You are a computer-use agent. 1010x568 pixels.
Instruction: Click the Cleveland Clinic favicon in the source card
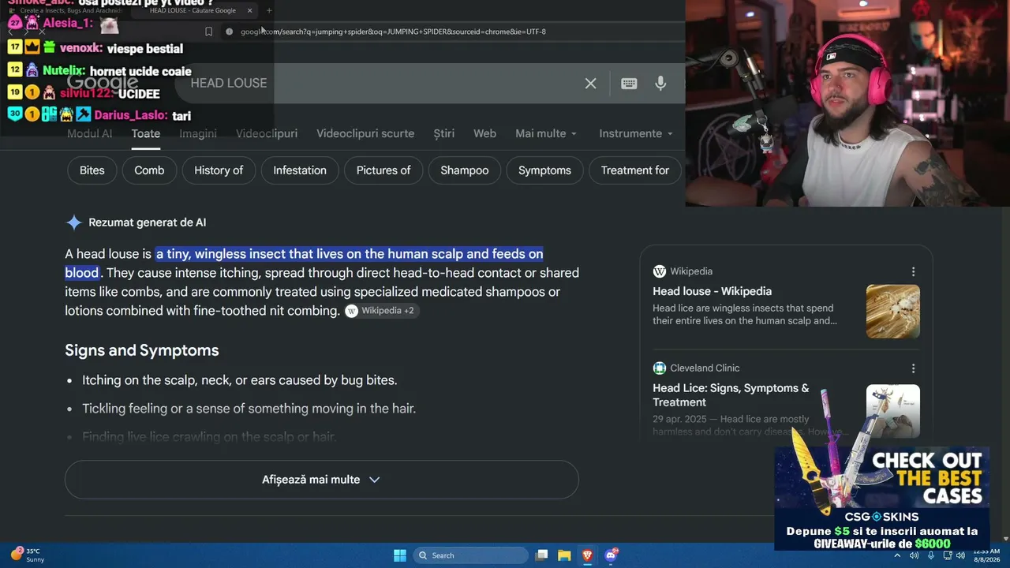tap(659, 368)
